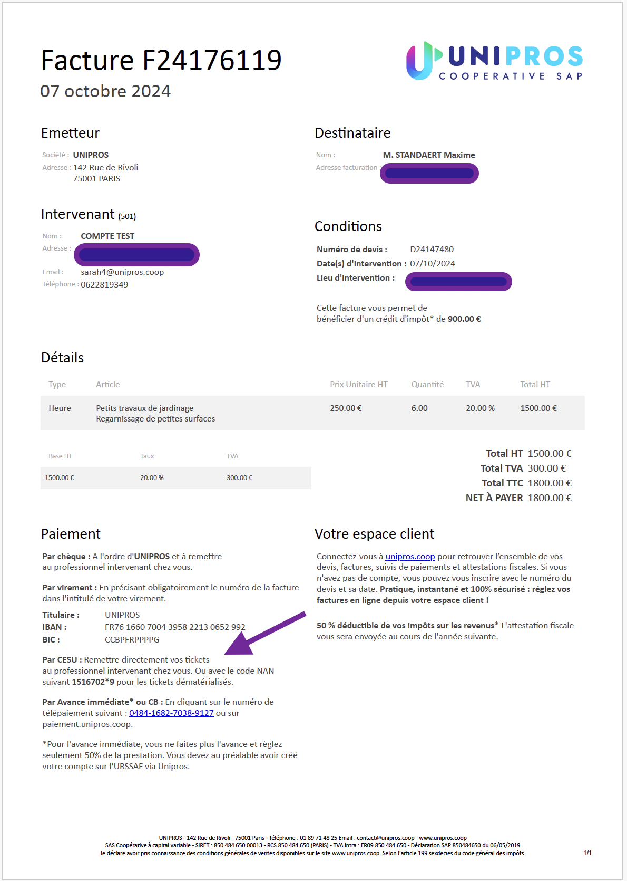Click the CESU NAN code 1516702*9
The height and width of the screenshot is (881, 627).
pyautogui.click(x=93, y=682)
